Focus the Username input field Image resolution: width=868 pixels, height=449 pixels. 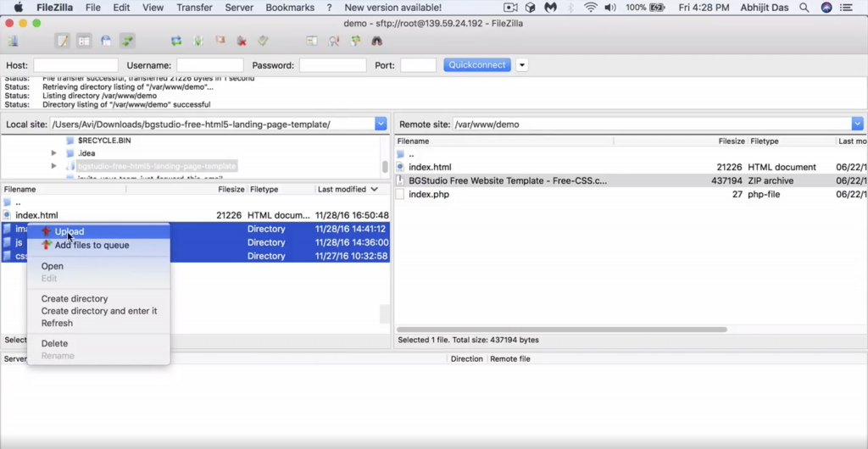pos(210,65)
